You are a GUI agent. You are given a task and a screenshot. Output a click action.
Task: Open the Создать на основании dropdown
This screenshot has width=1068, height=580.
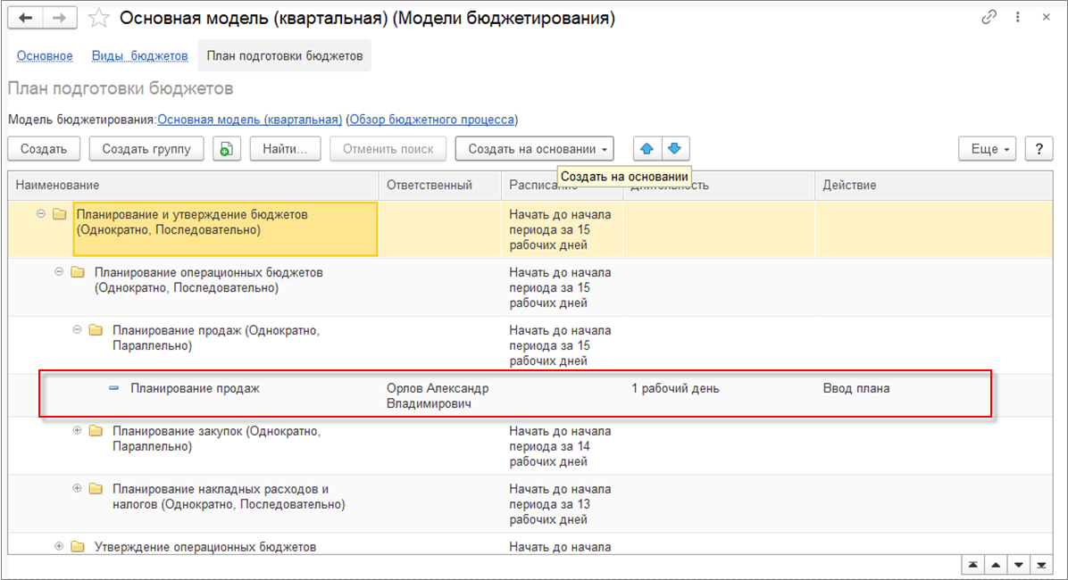tap(534, 149)
